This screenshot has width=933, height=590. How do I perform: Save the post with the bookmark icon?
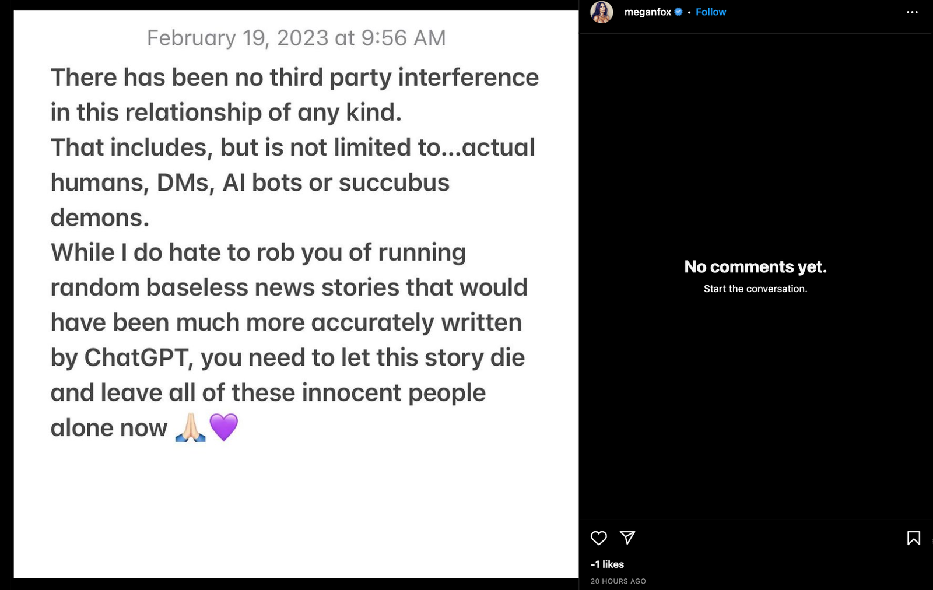pos(913,538)
